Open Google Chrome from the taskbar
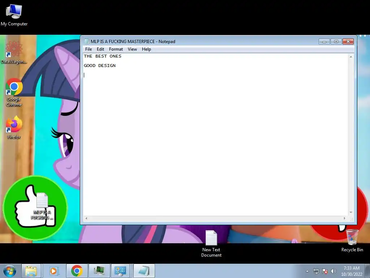The width and height of the screenshot is (370, 278). [x=77, y=271]
